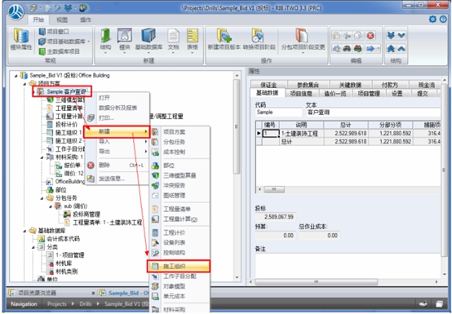The image size is (452, 314).
Task: Click the 1-土建装饰工程 table cell
Action: click(x=302, y=134)
